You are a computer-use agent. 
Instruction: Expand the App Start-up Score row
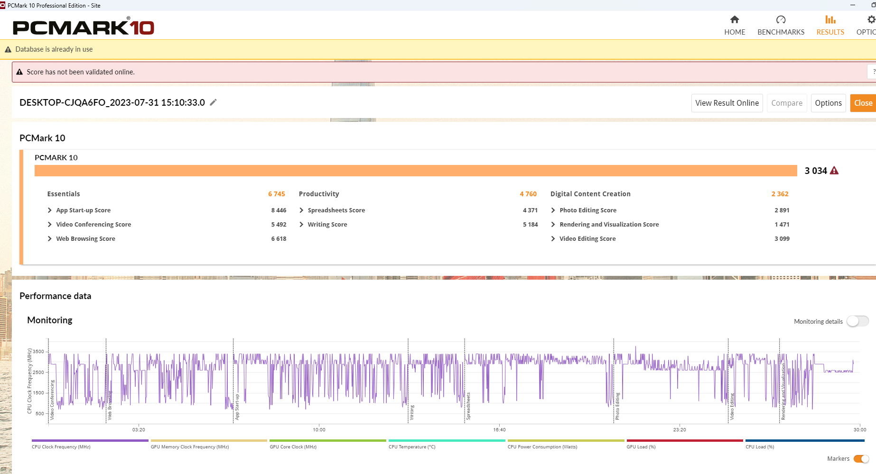point(50,210)
